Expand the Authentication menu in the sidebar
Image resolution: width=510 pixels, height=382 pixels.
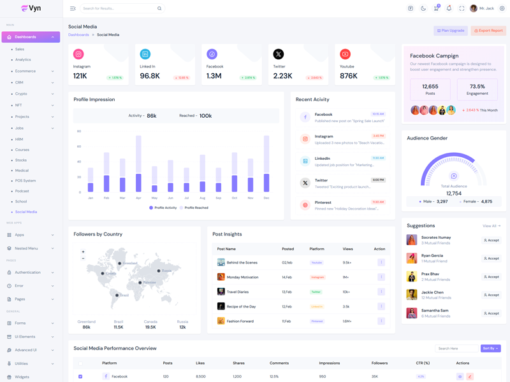pos(31,272)
